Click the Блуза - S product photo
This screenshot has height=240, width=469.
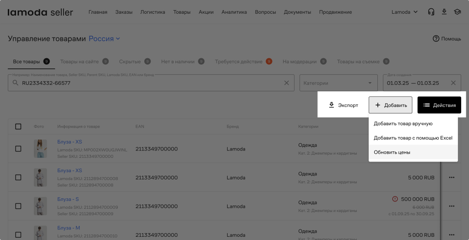(x=40, y=206)
